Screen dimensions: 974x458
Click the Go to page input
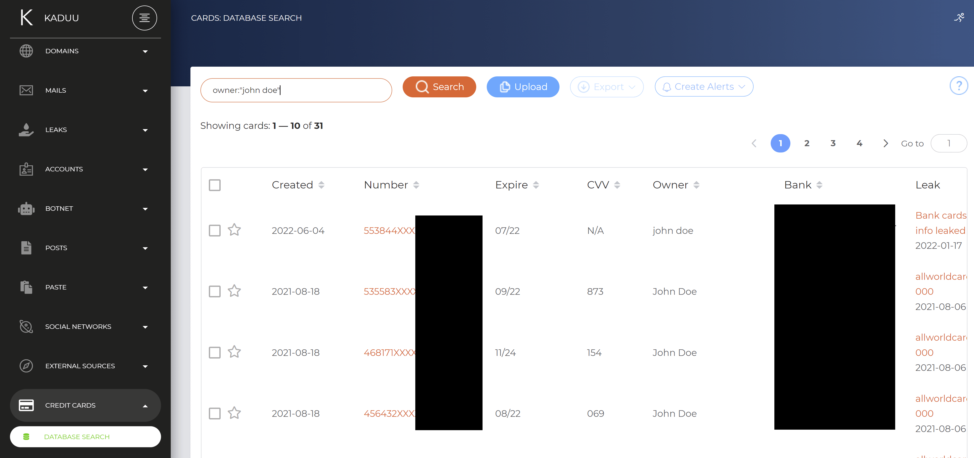pyautogui.click(x=949, y=144)
